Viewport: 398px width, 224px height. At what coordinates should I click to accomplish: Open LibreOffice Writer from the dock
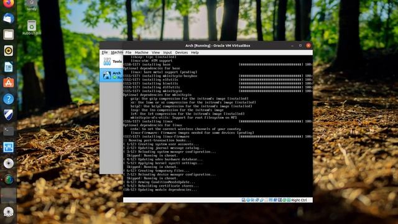pyautogui.click(x=8, y=67)
